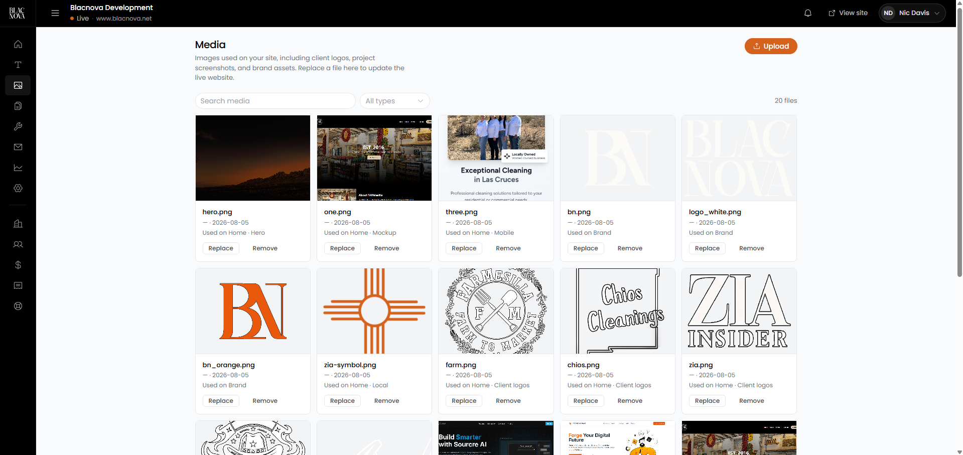Toggle the hamburger menu icon
Screen dimensions: 963x455
(55, 13)
